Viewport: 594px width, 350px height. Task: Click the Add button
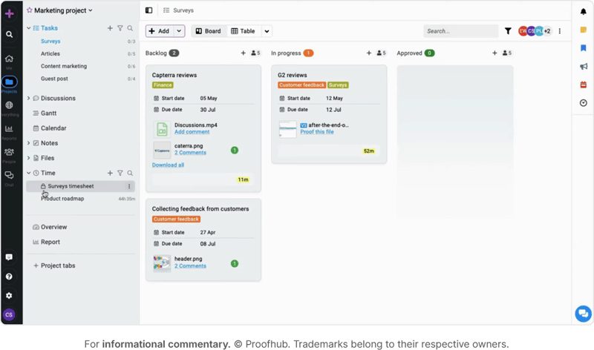point(160,31)
